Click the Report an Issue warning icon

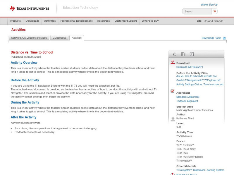point(173,174)
